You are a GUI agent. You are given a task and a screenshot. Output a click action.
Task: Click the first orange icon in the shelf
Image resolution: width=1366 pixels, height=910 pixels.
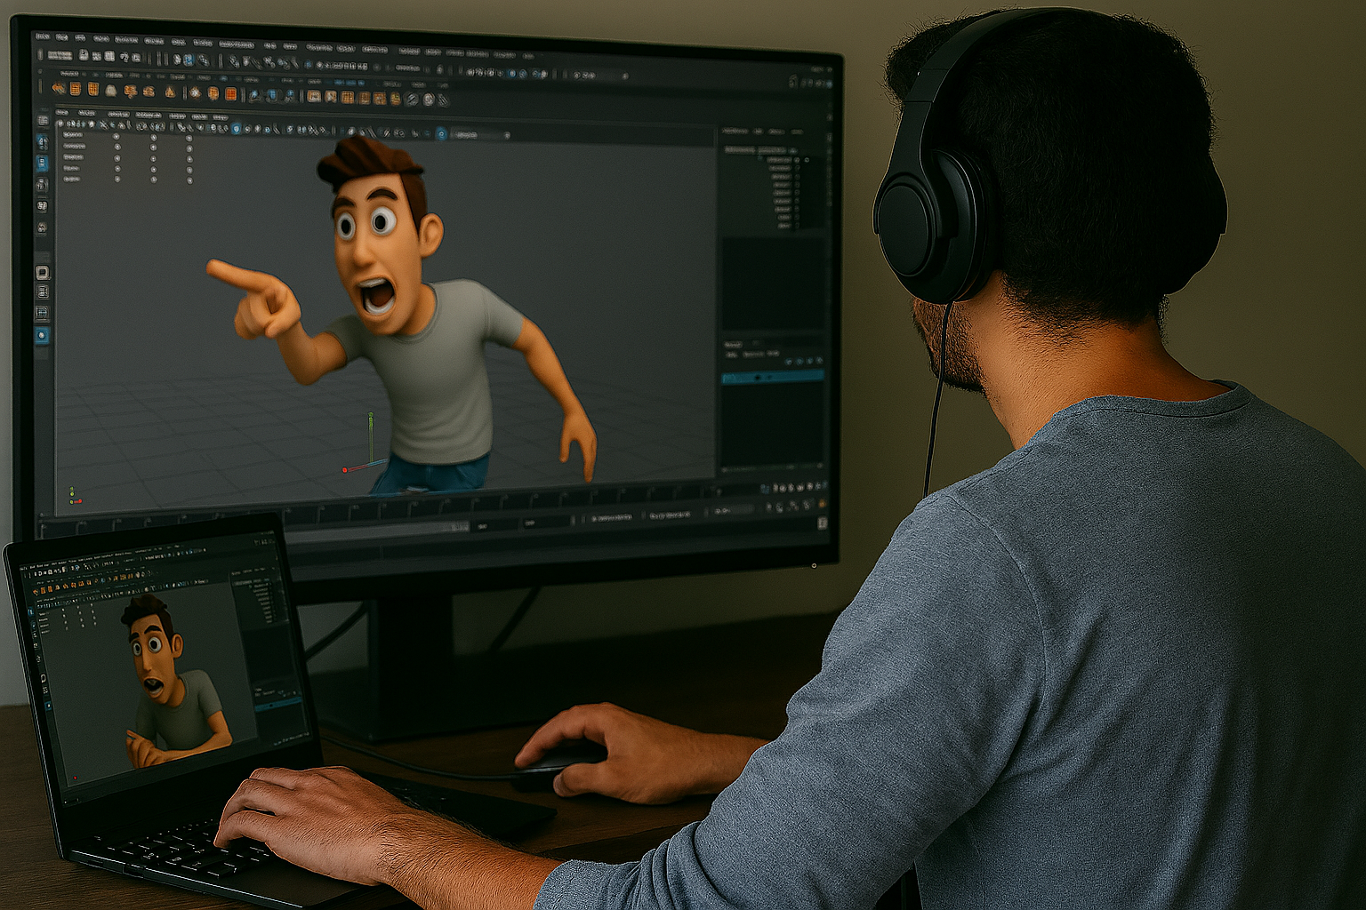point(59,89)
